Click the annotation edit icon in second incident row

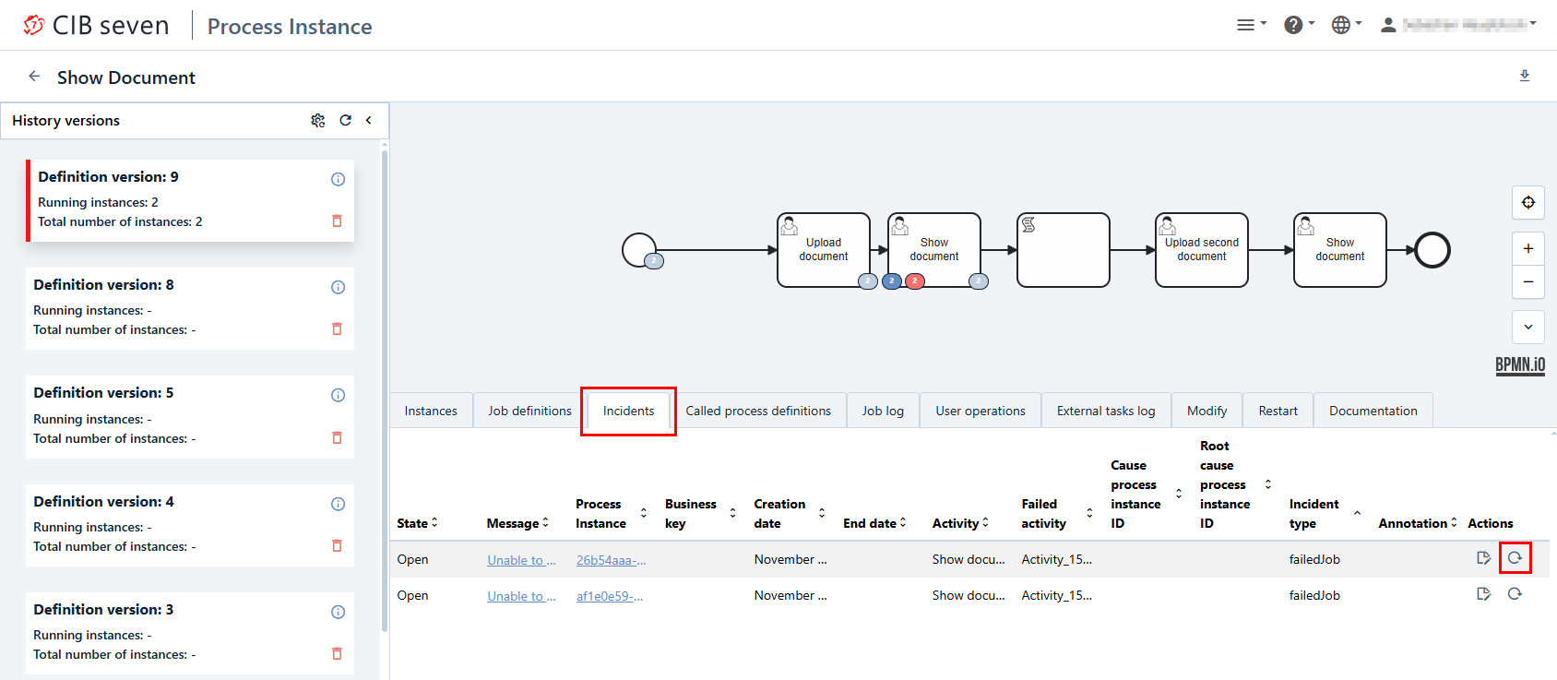point(1483,594)
